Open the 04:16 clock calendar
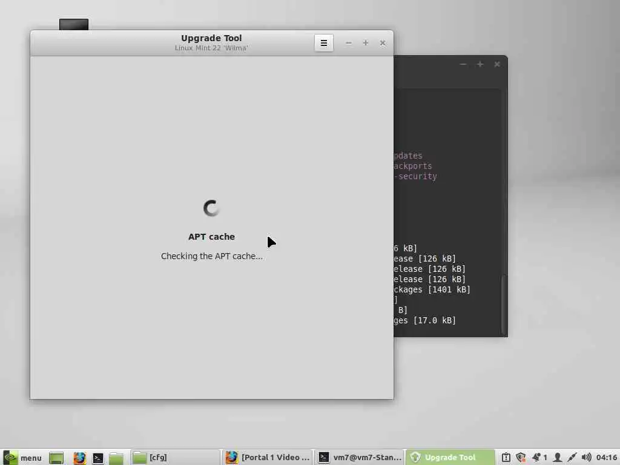The width and height of the screenshot is (620, 465). (607, 458)
